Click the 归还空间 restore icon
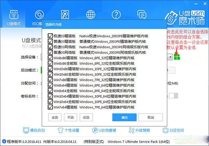The width and height of the screenshot is (209, 146). [x=166, y=130]
